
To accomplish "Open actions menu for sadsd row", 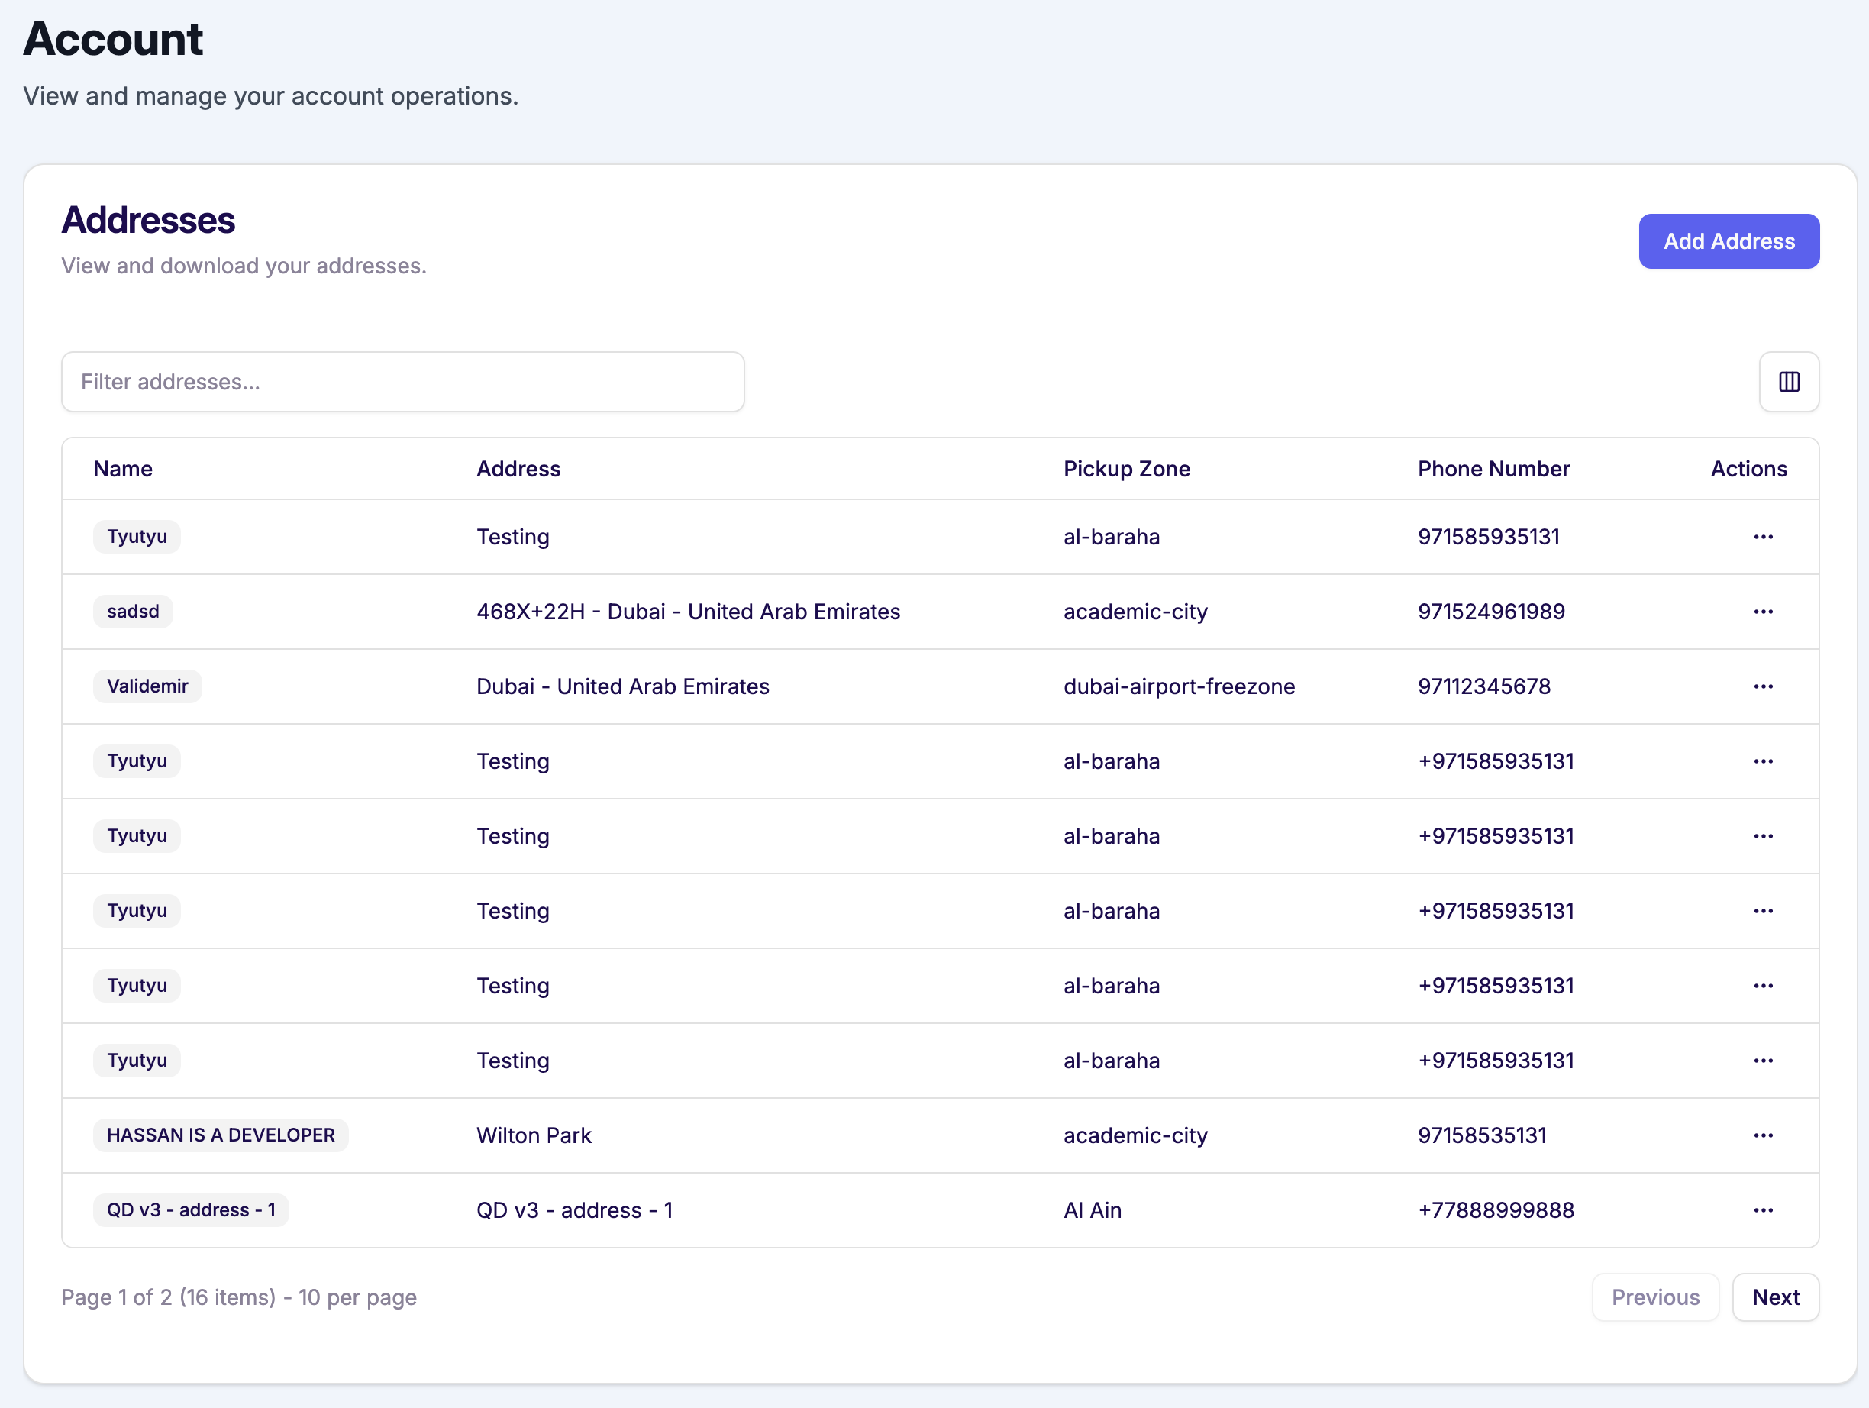I will 1763,612.
